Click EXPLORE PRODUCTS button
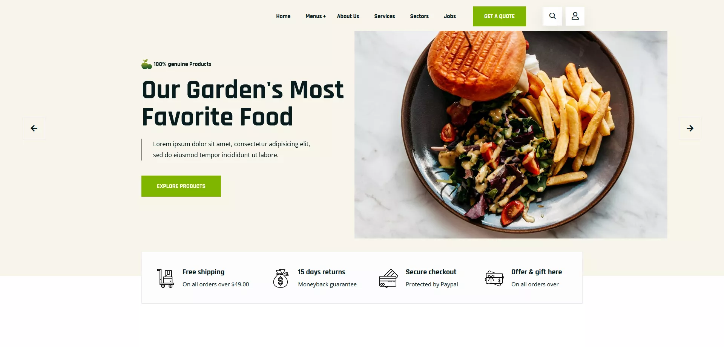The width and height of the screenshot is (724, 347). [181, 186]
